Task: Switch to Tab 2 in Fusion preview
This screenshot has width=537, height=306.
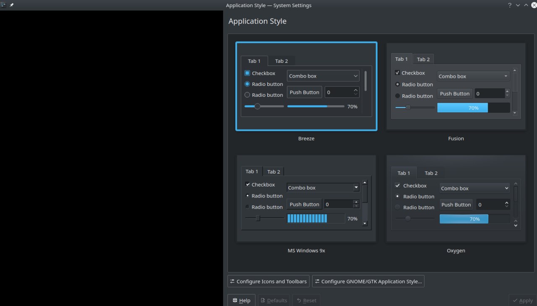Action: 423,59
